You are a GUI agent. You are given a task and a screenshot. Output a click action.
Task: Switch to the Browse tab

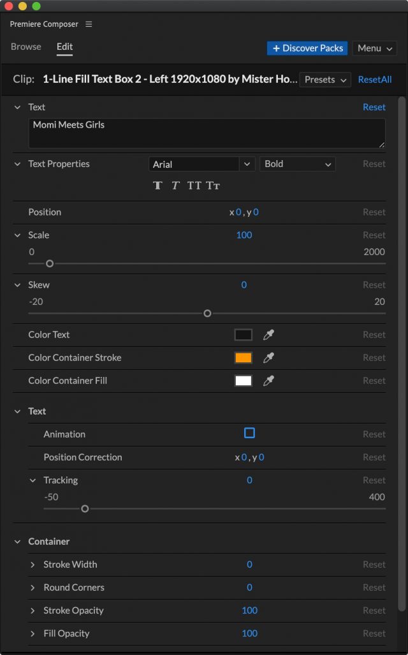[x=26, y=47]
